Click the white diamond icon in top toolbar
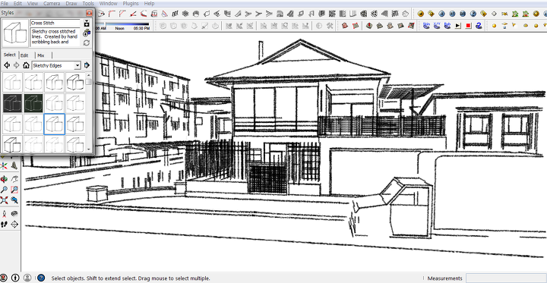547x283 pixels. [x=494, y=14]
